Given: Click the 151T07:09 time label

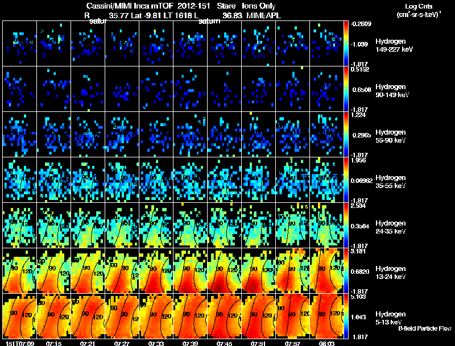Looking at the screenshot, I should 20,343.
